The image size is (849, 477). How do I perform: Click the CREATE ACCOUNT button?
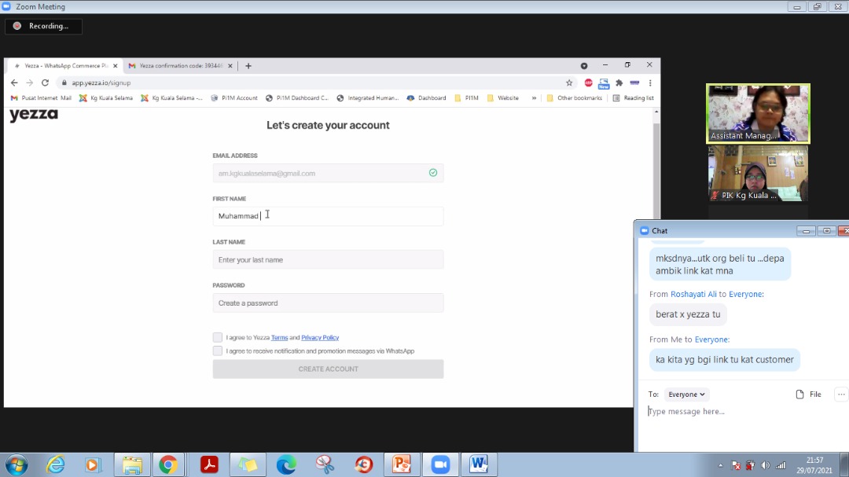pos(328,369)
